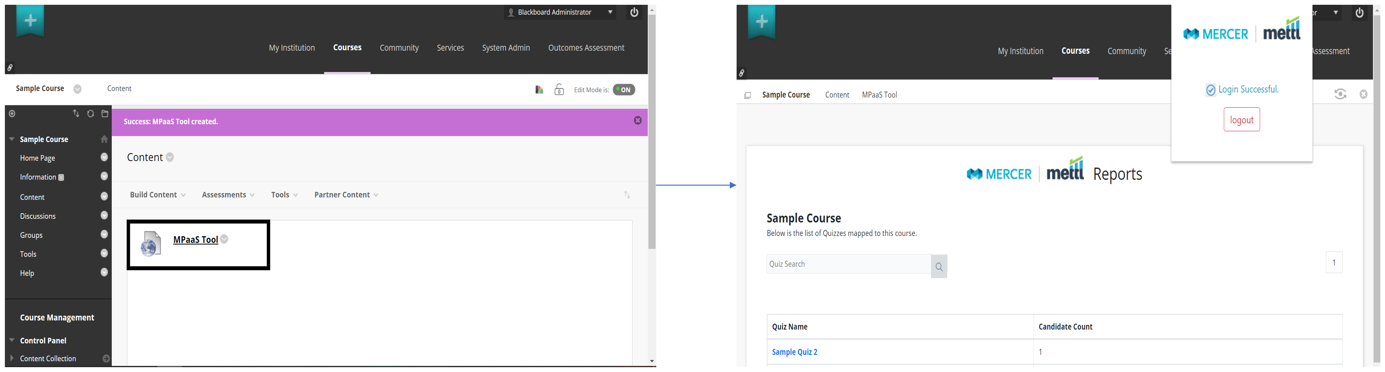Click the left screenshot vertical scrollbar thumb
The height and width of the screenshot is (372, 1385).
tap(652, 132)
